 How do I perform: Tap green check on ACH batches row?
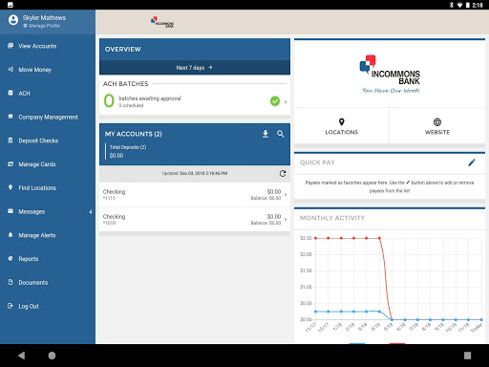tap(275, 101)
